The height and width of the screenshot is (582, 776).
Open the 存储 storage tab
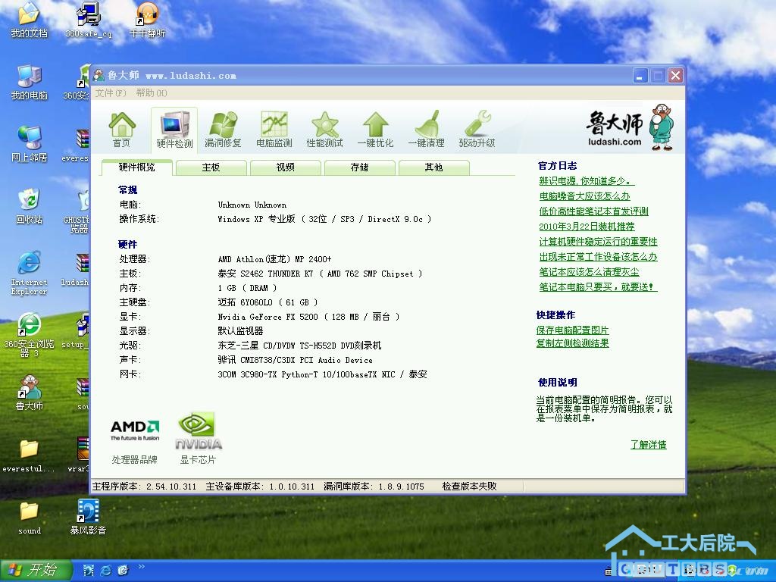pos(359,167)
